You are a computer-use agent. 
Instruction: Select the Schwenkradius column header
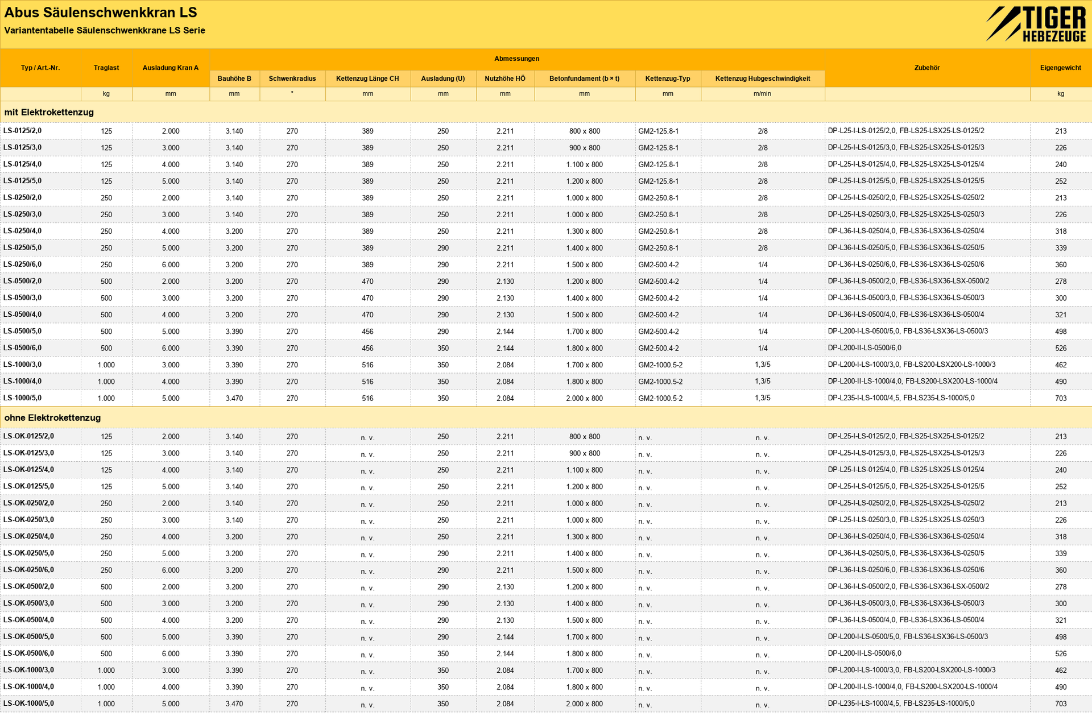(292, 78)
